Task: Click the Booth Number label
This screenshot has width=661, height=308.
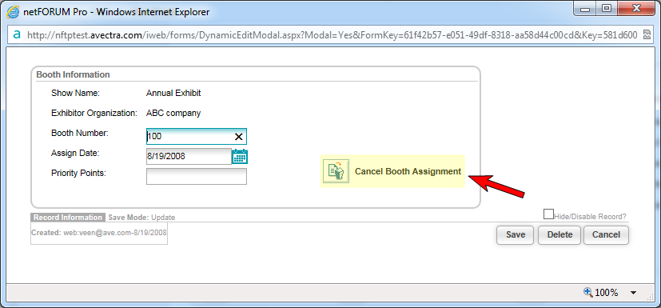Action: pos(80,134)
